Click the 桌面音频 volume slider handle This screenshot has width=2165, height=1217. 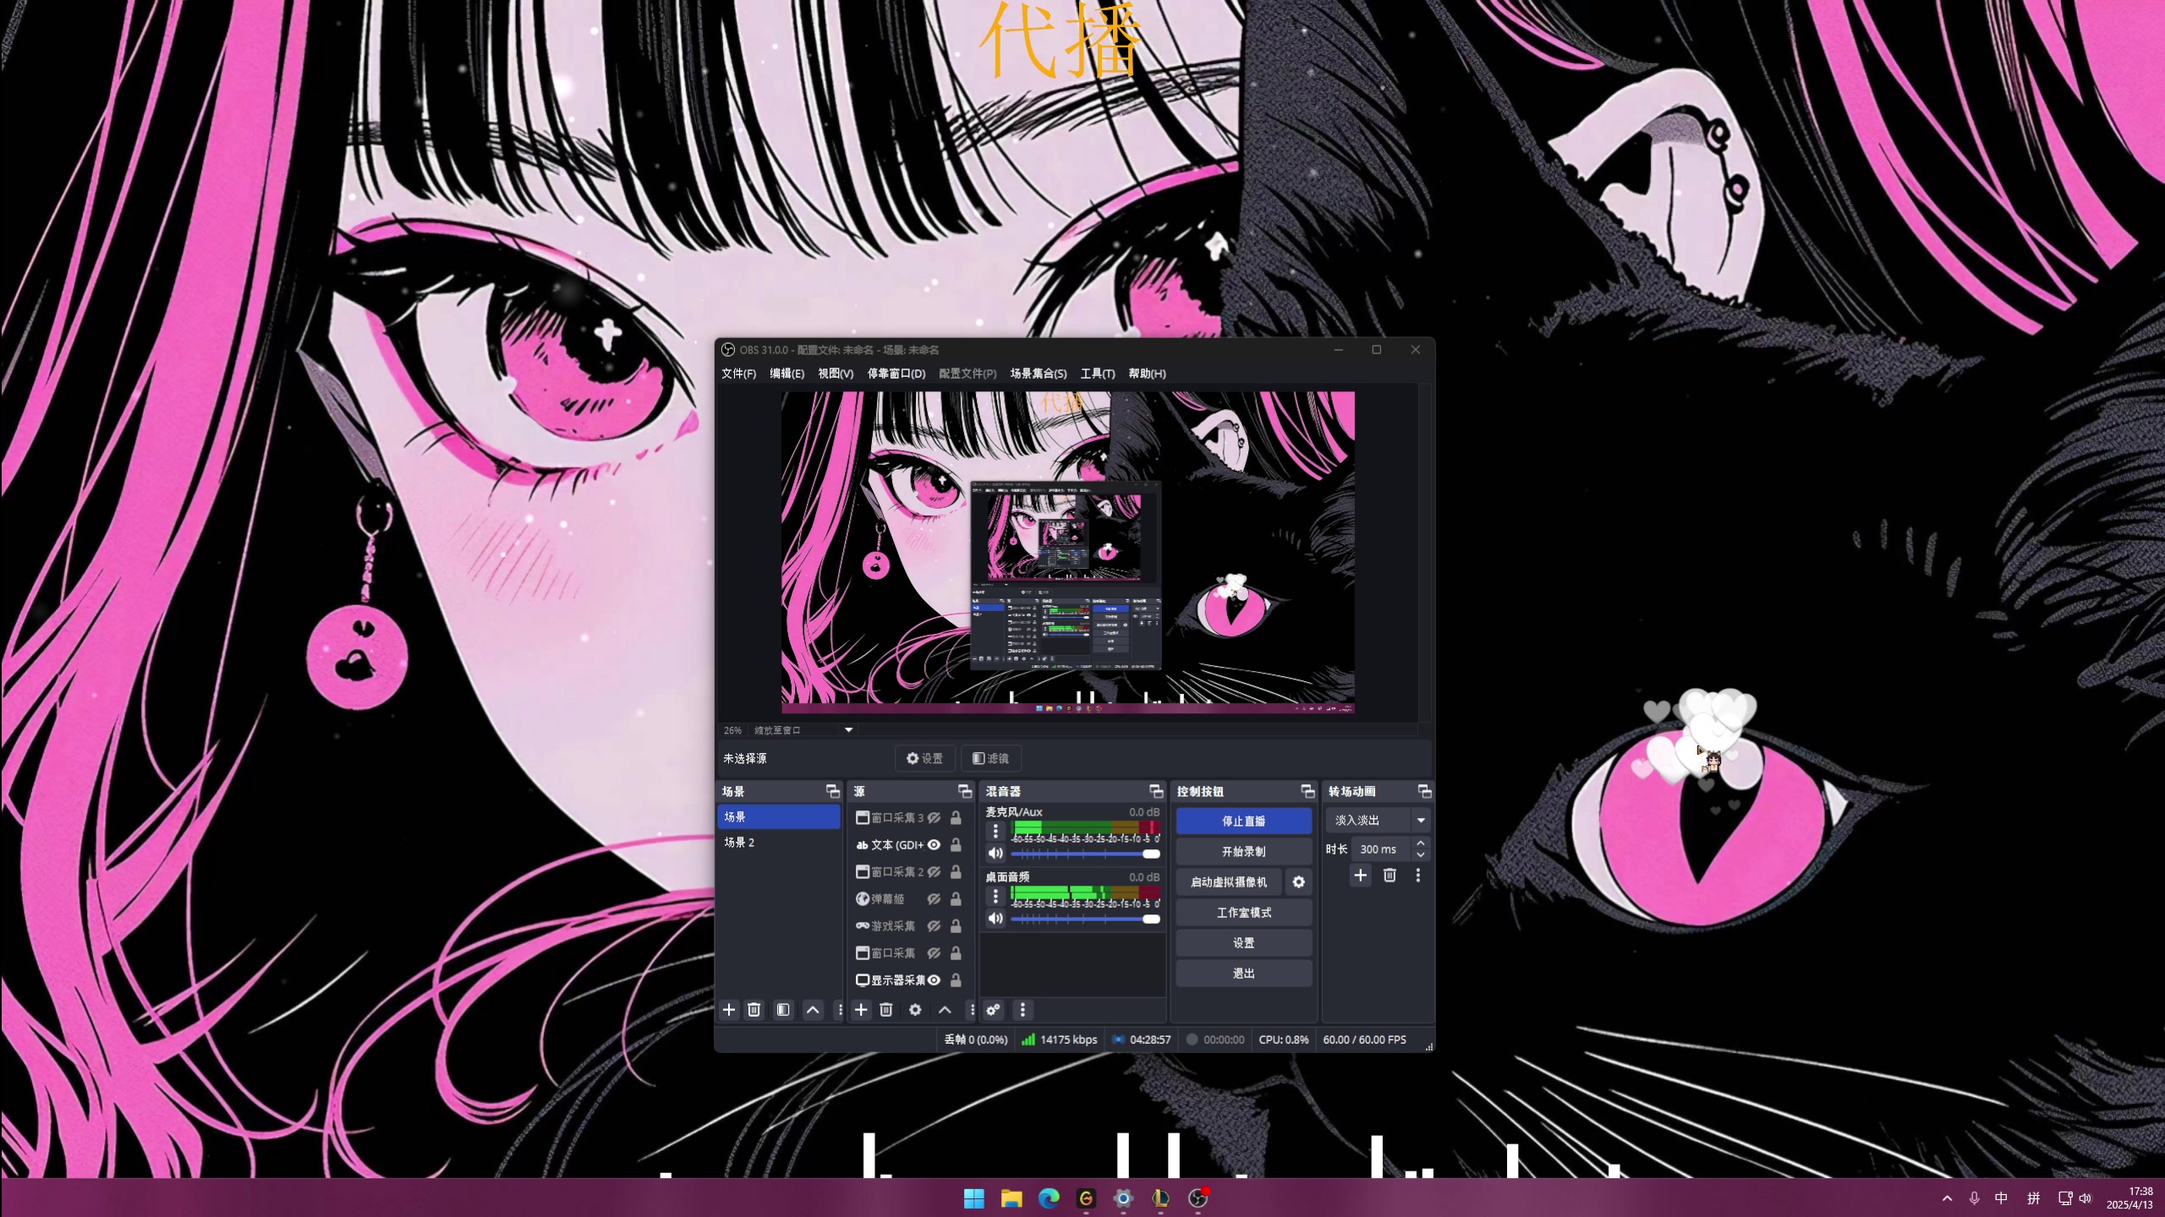coord(1151,919)
